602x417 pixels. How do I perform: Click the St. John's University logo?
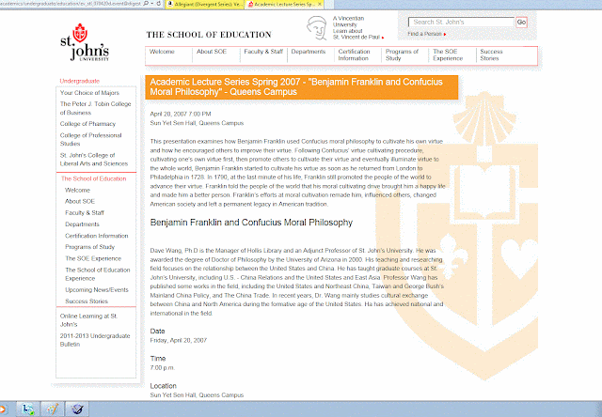pyautogui.click(x=85, y=42)
